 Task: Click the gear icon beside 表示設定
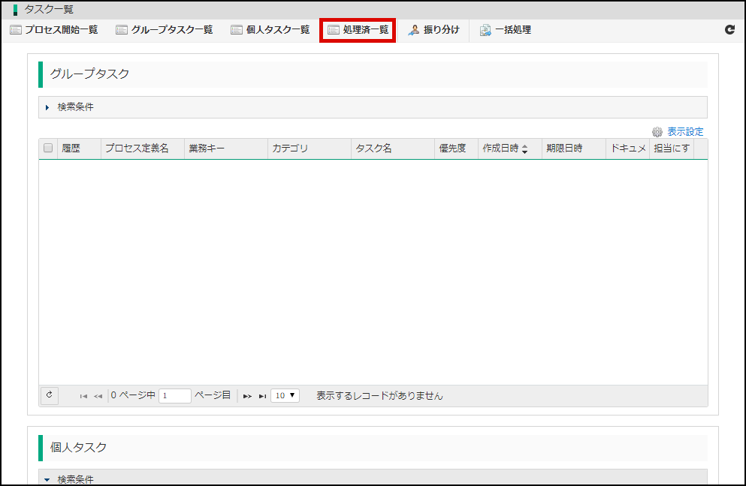point(657,132)
